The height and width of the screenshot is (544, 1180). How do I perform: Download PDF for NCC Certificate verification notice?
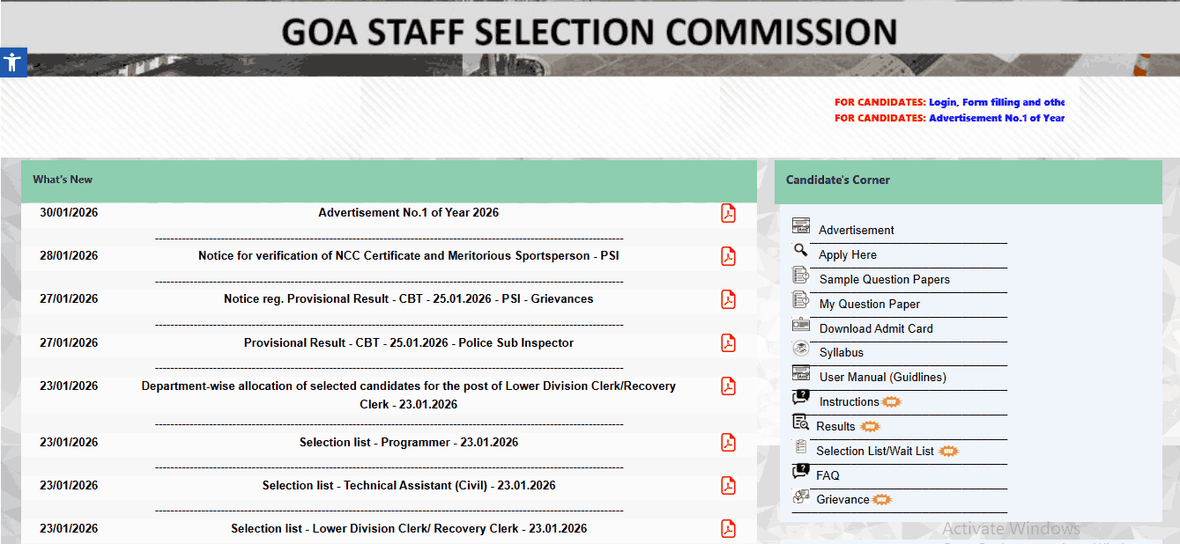pos(728,256)
